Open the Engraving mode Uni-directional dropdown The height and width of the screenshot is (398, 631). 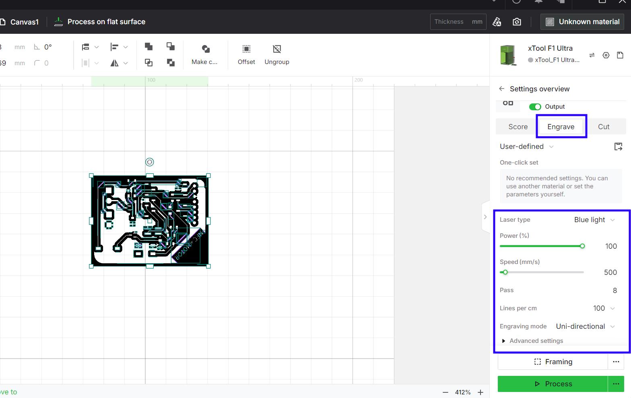(586, 326)
